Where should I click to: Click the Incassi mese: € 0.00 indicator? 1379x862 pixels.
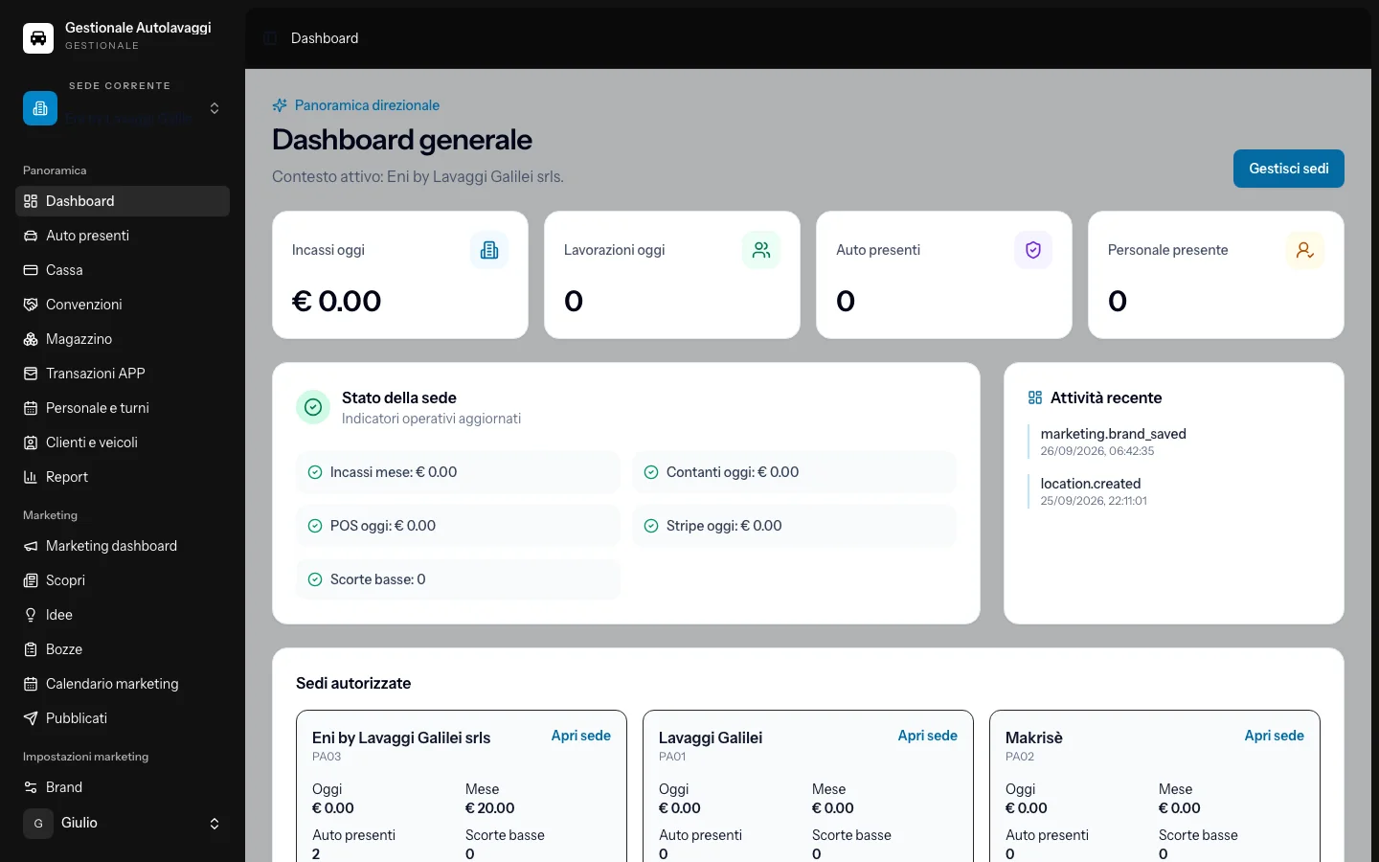coord(458,472)
